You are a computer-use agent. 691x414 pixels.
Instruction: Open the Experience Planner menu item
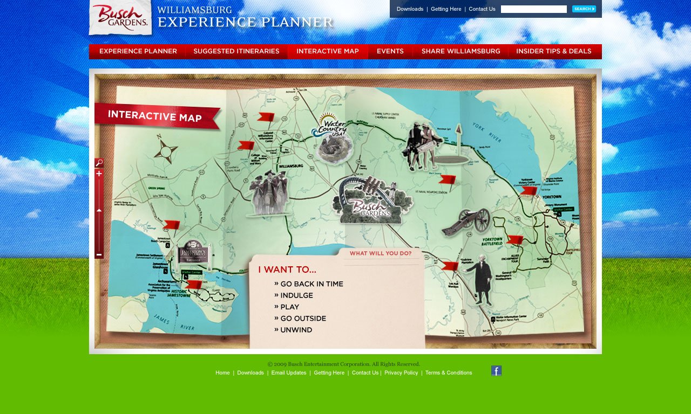138,52
